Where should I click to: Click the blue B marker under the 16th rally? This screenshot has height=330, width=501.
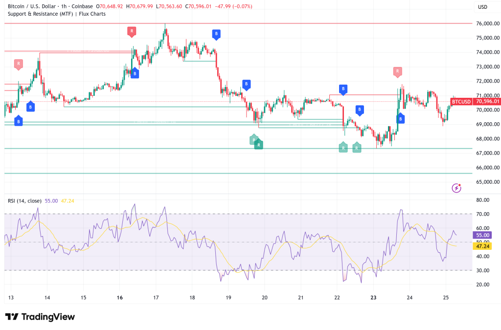click(135, 73)
